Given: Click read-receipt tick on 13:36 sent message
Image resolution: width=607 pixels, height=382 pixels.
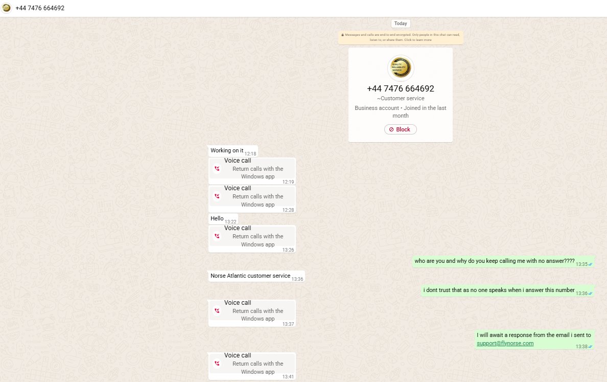Looking at the screenshot, I should coord(590,294).
